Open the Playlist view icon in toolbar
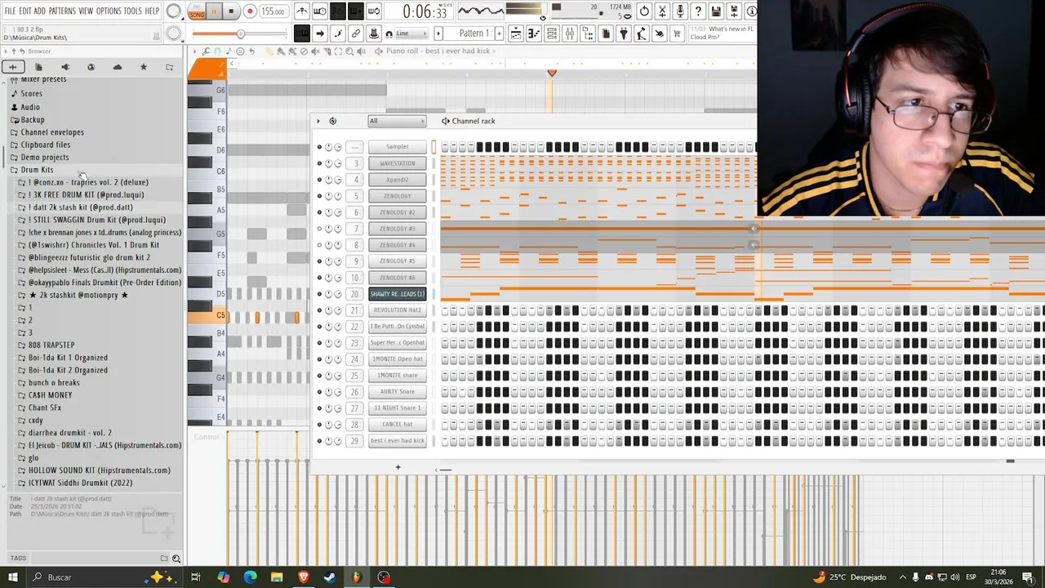This screenshot has height=588, width=1045. 515,33
